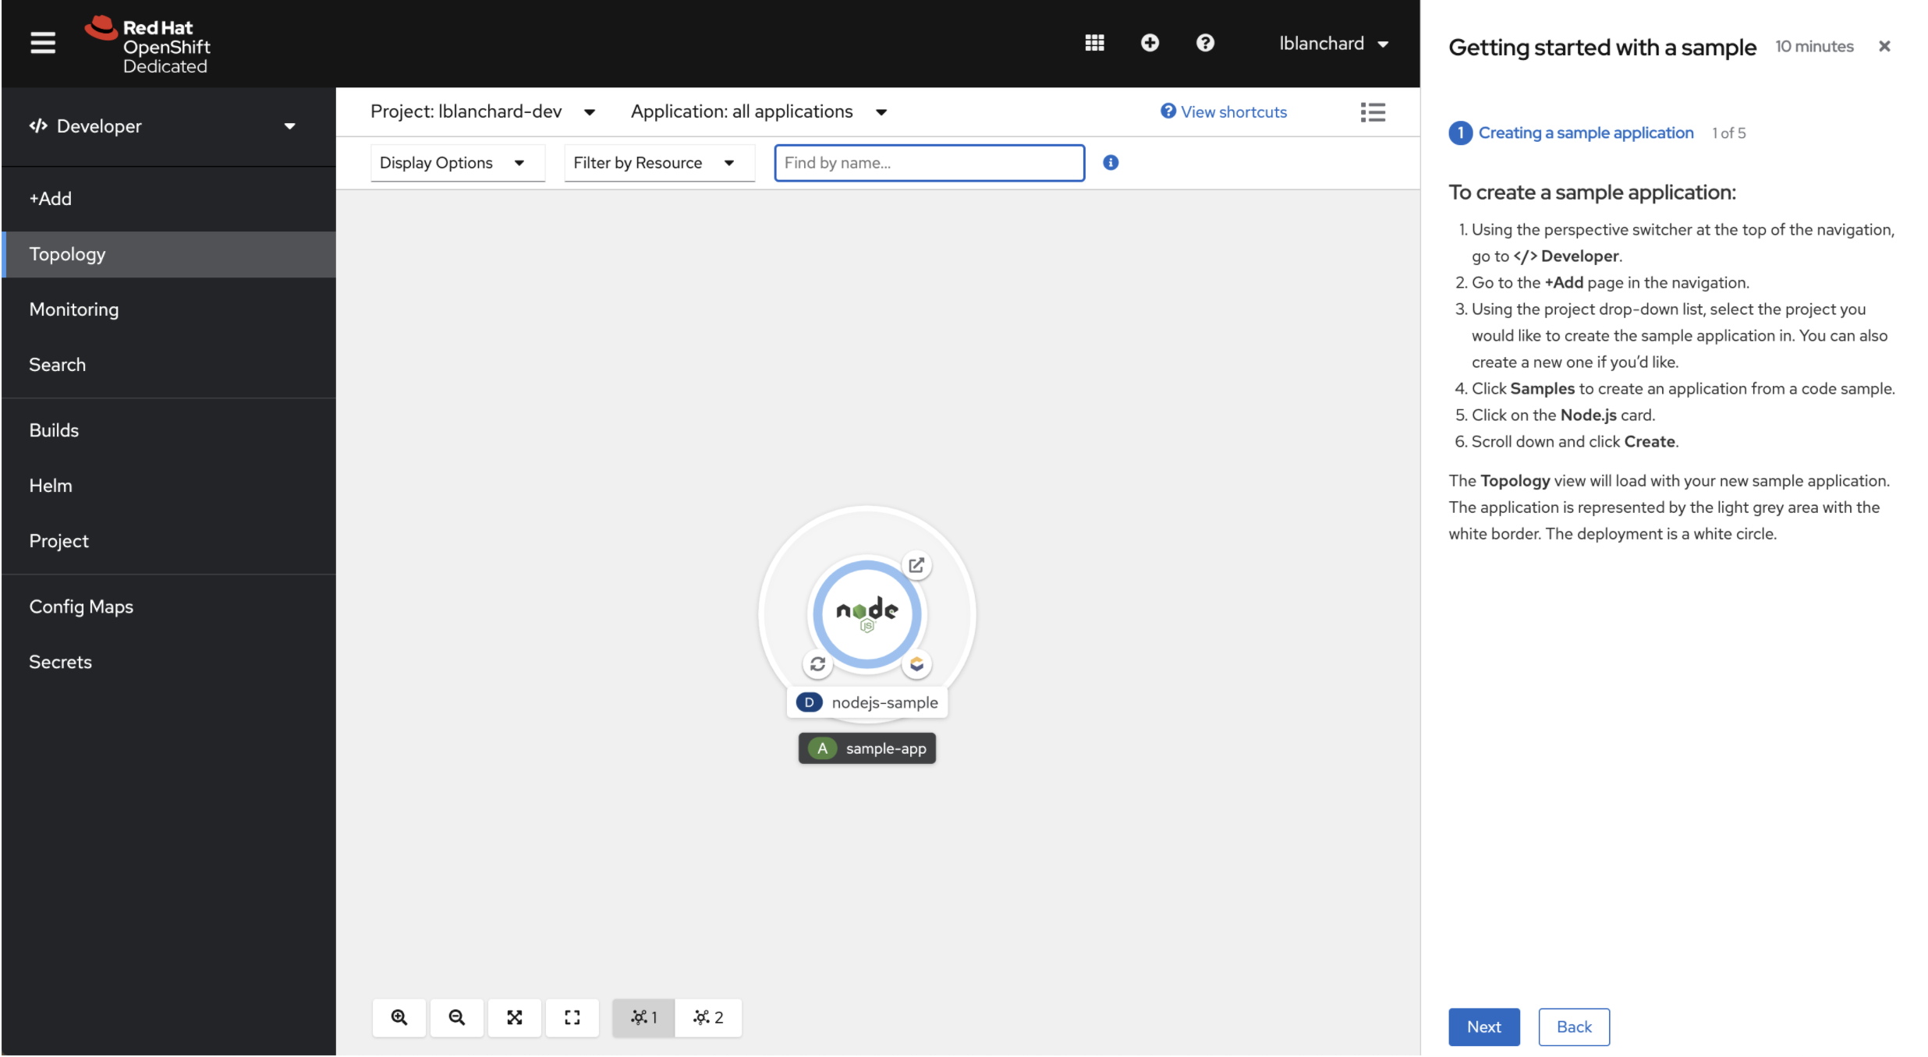Open Secrets in the sidebar
This screenshot has height=1057, width=1928.
[168, 662]
